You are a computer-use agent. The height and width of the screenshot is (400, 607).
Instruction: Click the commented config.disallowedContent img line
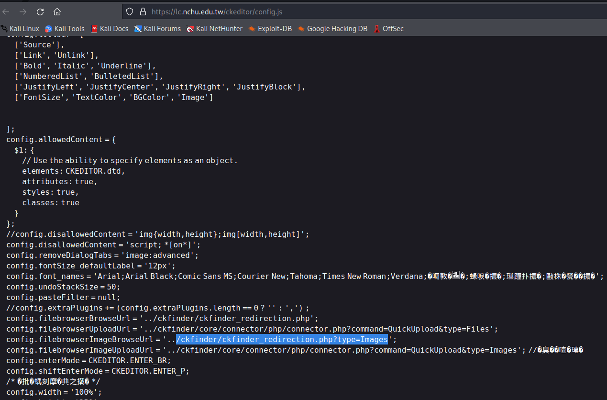[x=158, y=234]
